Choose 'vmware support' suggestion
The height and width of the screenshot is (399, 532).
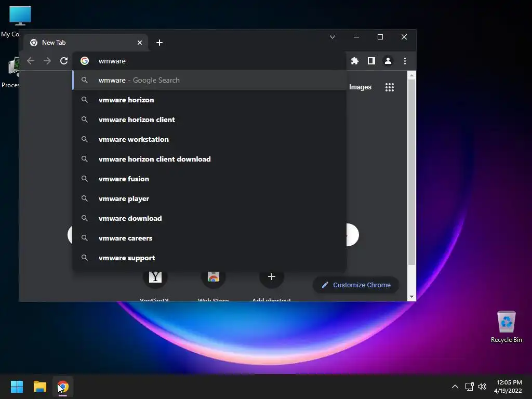(209, 258)
